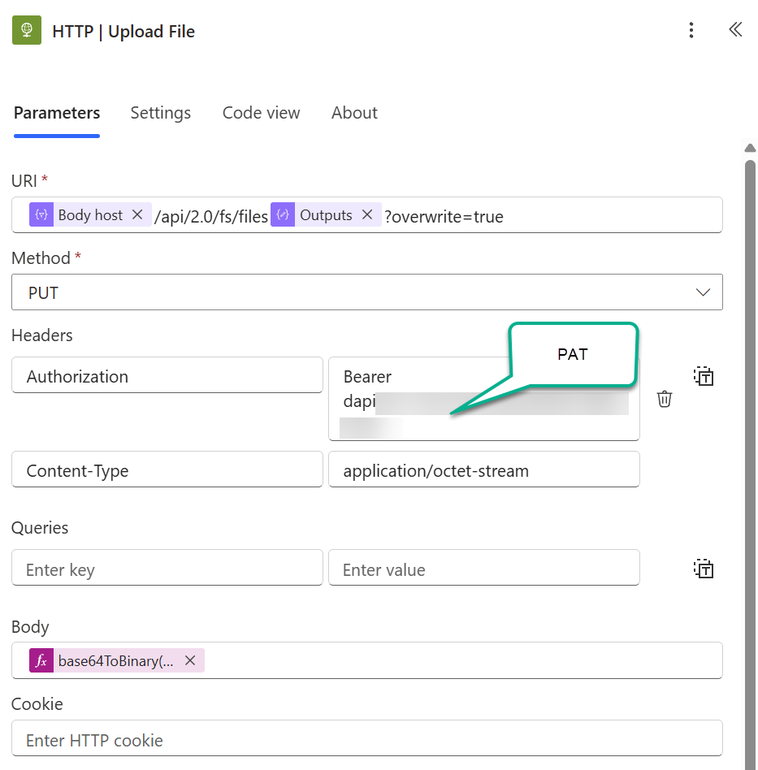The height and width of the screenshot is (770, 758).
Task: Open the three-dot more options menu
Action: pyautogui.click(x=691, y=30)
